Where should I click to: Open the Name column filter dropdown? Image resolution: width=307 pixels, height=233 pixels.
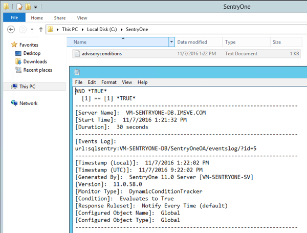[171, 42]
